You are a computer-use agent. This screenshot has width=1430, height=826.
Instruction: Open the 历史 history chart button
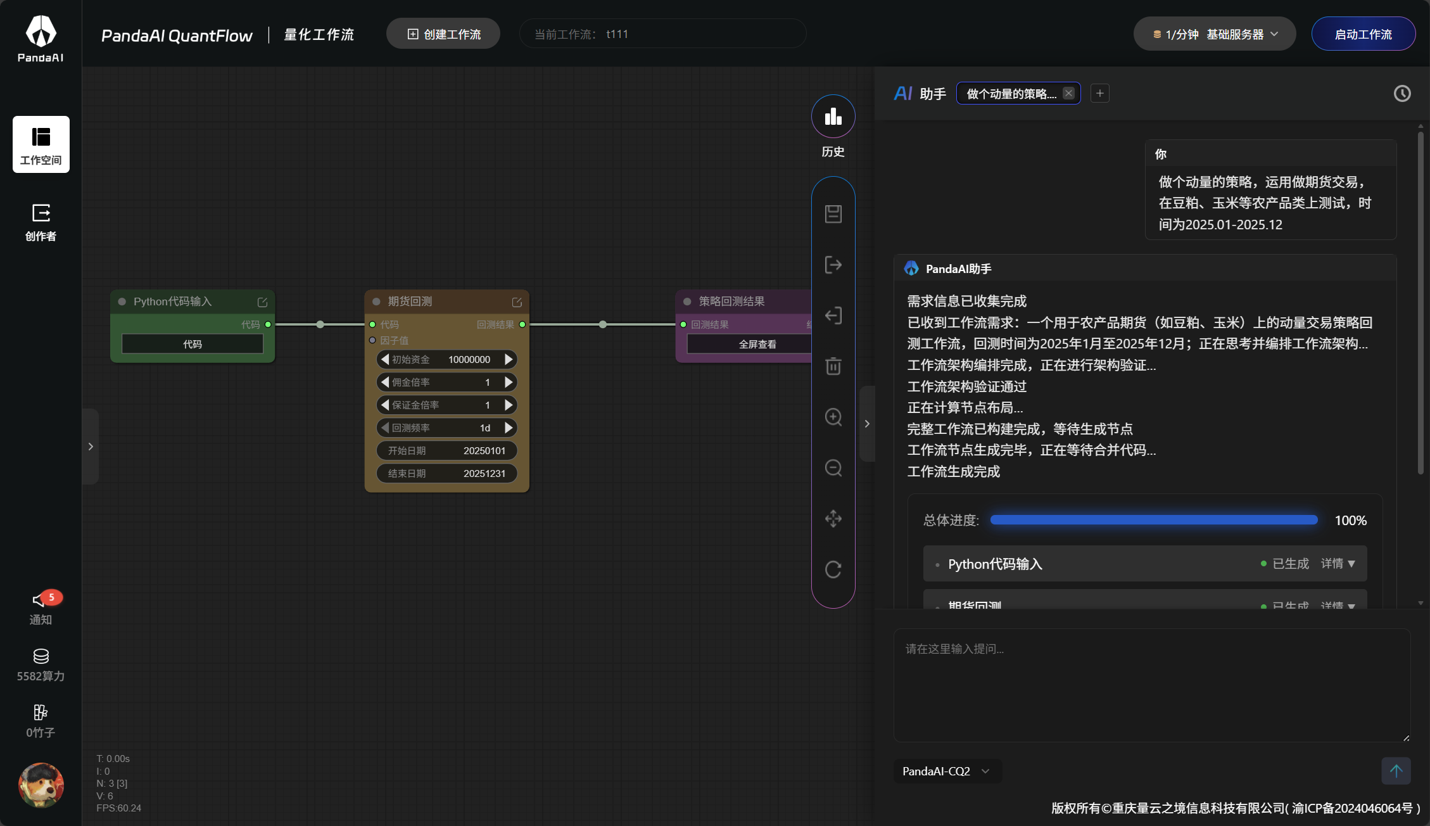pyautogui.click(x=833, y=117)
